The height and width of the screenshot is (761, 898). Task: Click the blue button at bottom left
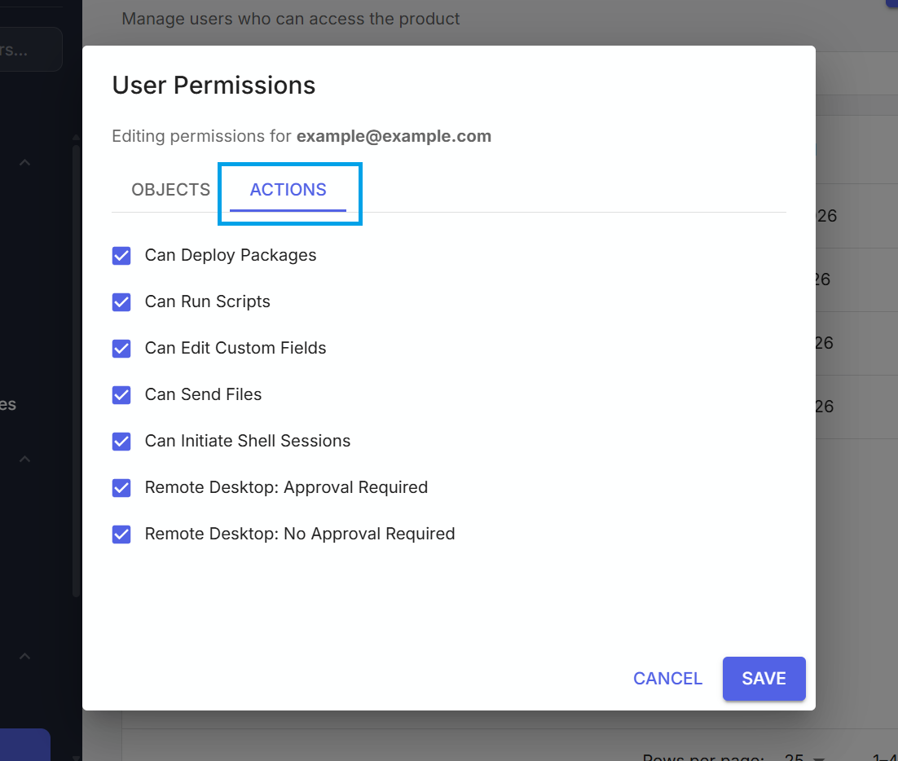tap(24, 745)
